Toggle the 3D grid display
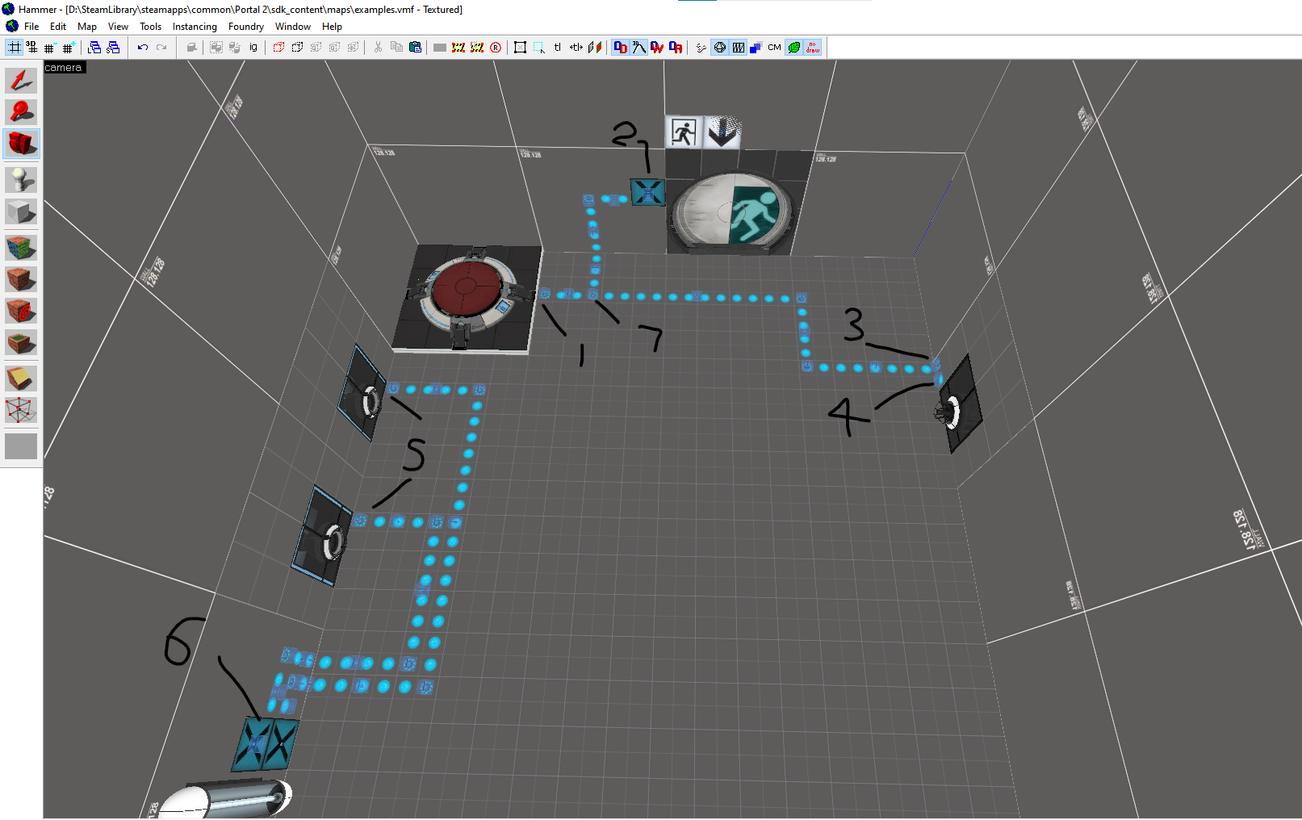 [x=31, y=48]
